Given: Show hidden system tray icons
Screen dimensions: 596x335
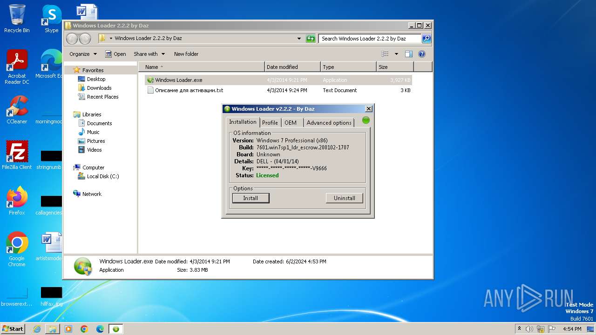Looking at the screenshot, I should 519,328.
